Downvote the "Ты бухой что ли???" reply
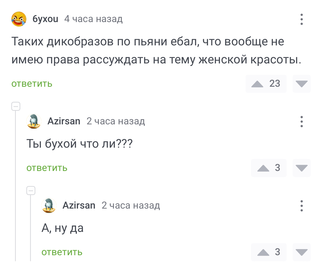 pyautogui.click(x=301, y=168)
